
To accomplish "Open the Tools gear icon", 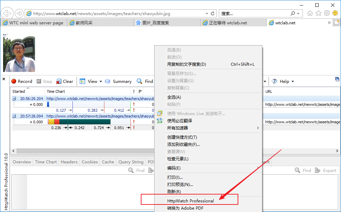I will click(x=327, y=13).
